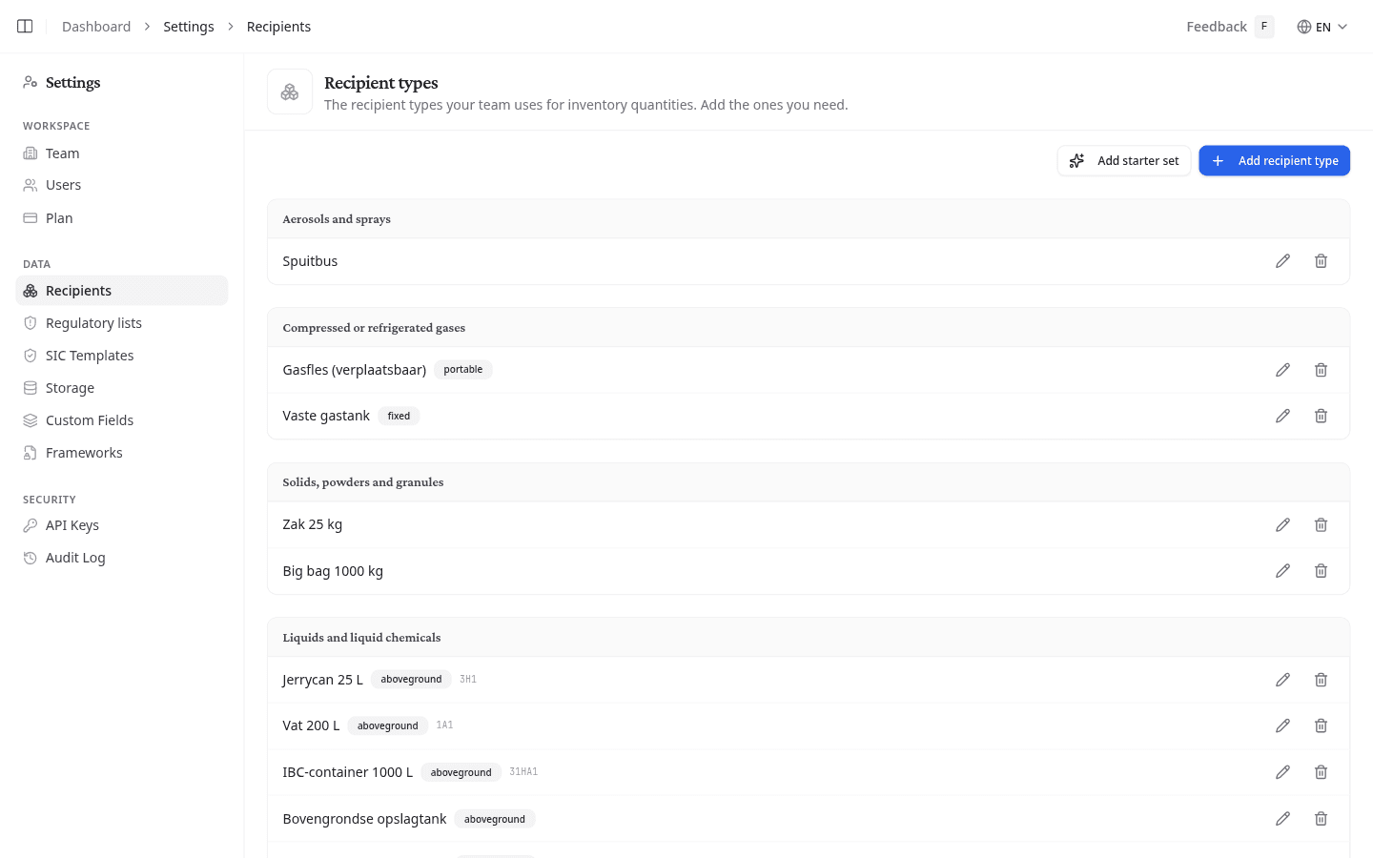Edit the Zak 25 kg row

tap(1282, 524)
